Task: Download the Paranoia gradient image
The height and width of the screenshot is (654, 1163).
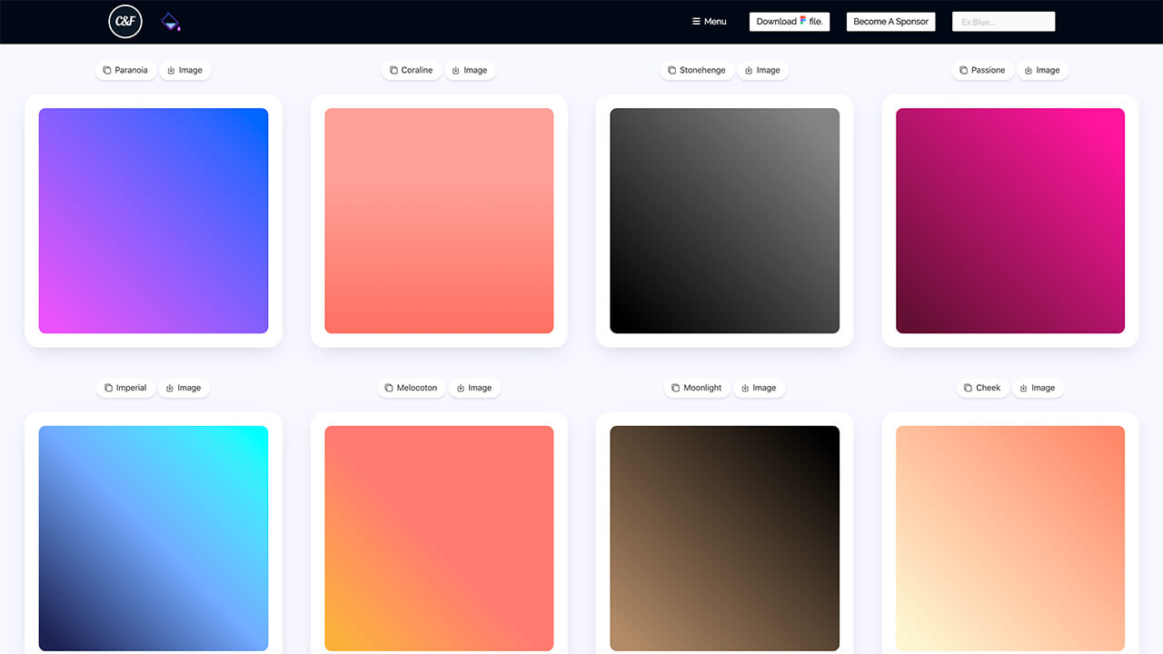Action: [x=185, y=70]
